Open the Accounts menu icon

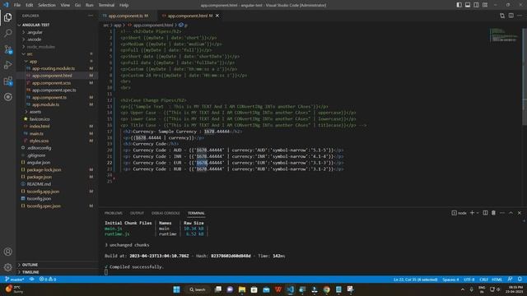click(x=7, y=252)
